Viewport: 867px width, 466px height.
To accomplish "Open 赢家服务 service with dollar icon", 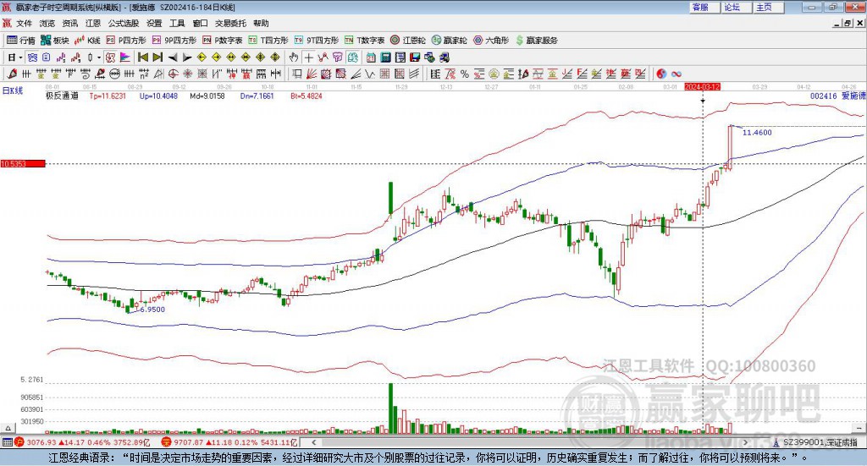I will (x=536, y=41).
